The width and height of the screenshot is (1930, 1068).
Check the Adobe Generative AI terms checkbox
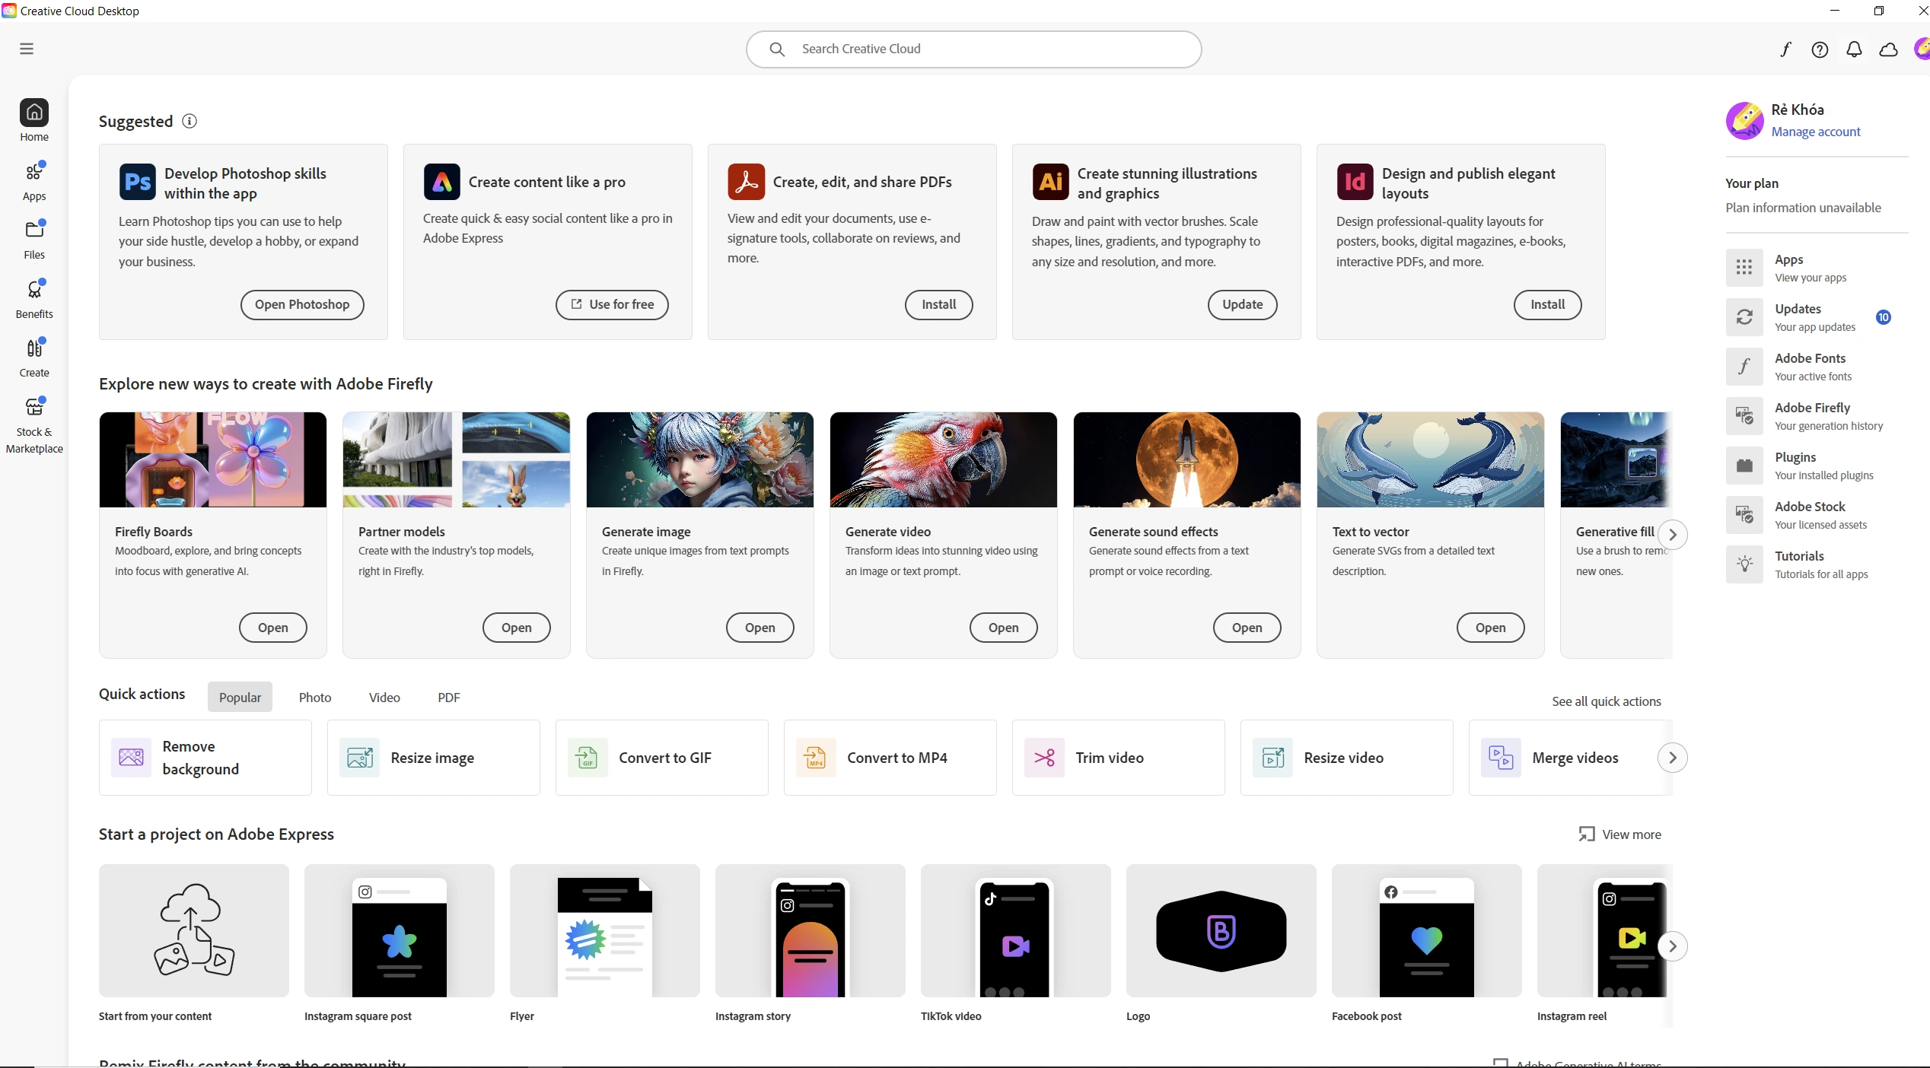1500,1063
